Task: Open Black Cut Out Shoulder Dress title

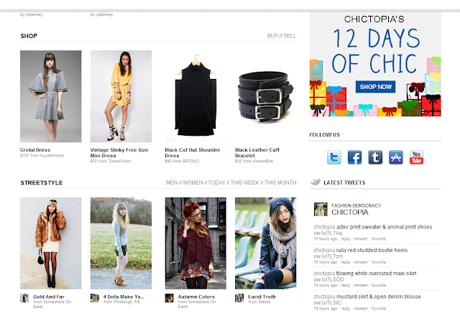Action: pos(193,153)
